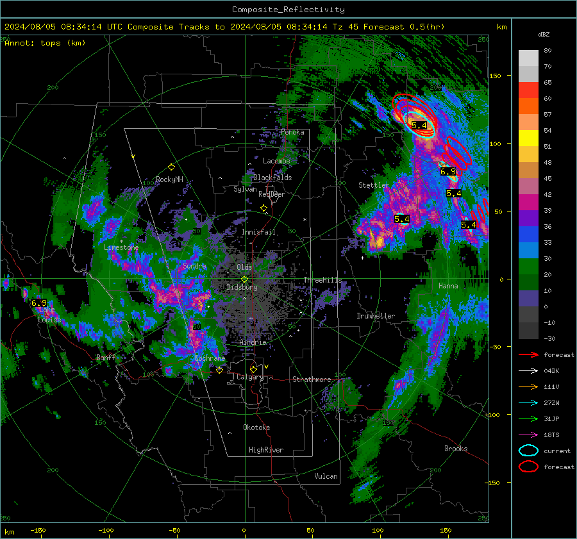Click the 5.4 top inside the cyan ellipse
The image size is (577, 539).
419,126
